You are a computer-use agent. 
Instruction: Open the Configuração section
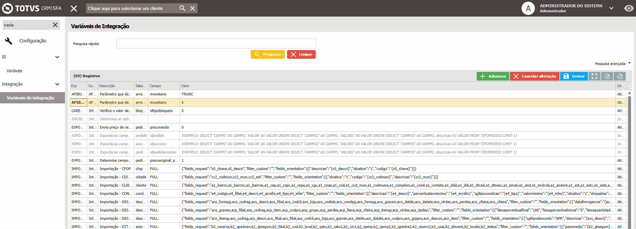33,41
